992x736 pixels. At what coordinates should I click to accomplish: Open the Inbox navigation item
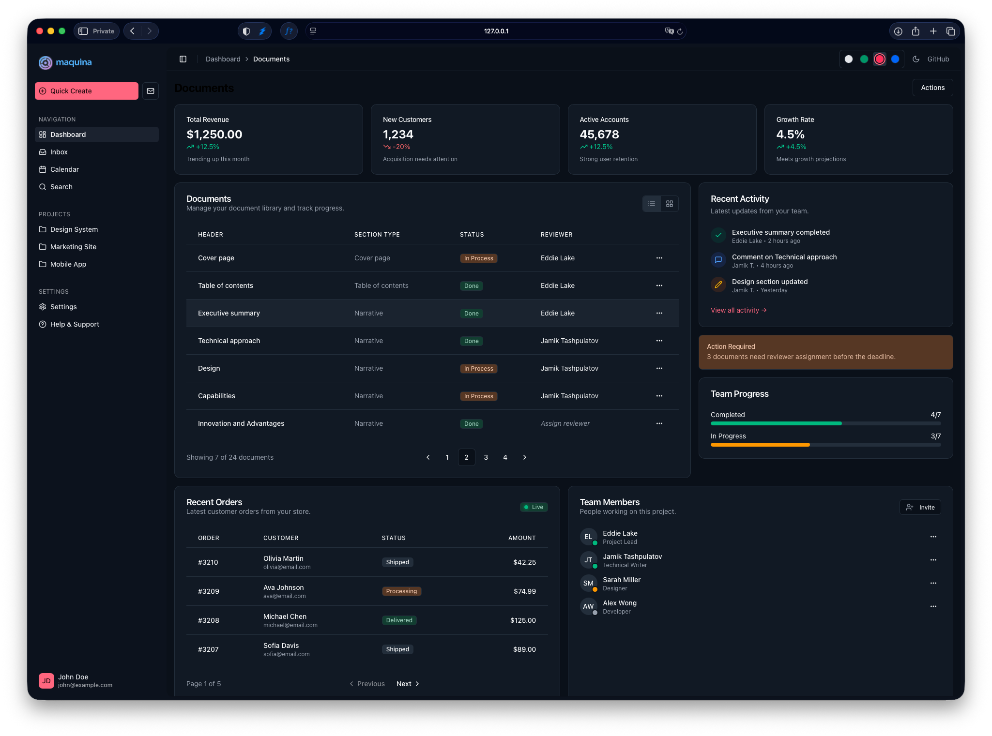(59, 152)
